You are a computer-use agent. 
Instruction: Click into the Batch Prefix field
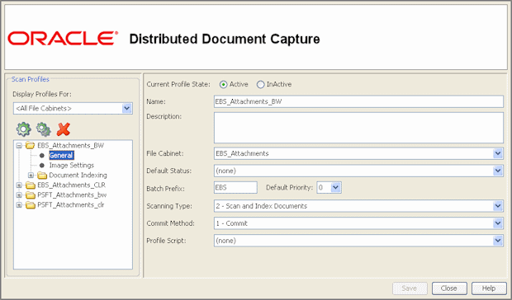235,188
